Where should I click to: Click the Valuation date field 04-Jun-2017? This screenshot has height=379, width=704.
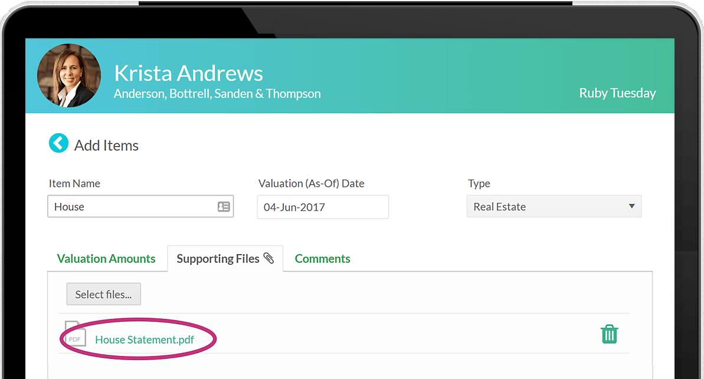pos(322,207)
